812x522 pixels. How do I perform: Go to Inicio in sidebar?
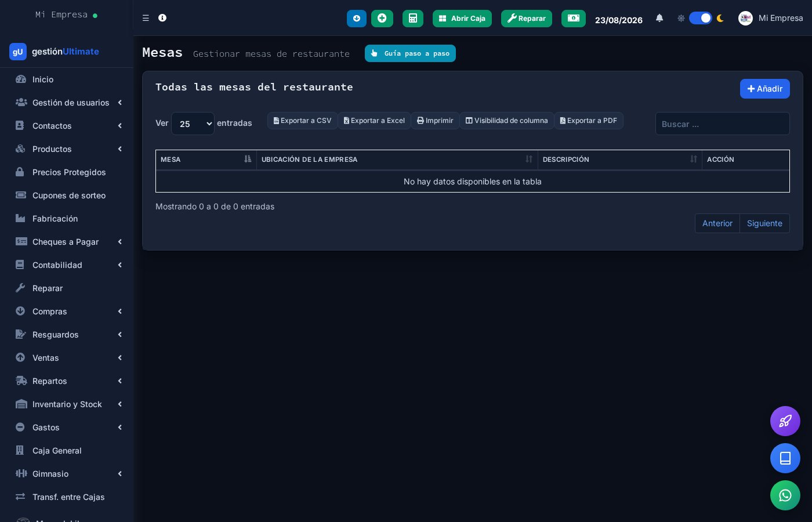[x=67, y=79]
